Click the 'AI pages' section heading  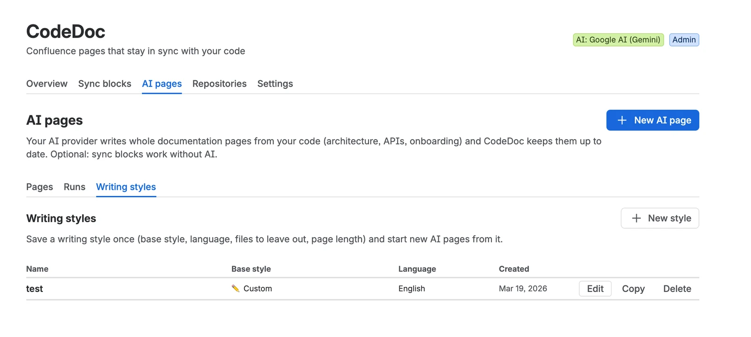point(54,120)
